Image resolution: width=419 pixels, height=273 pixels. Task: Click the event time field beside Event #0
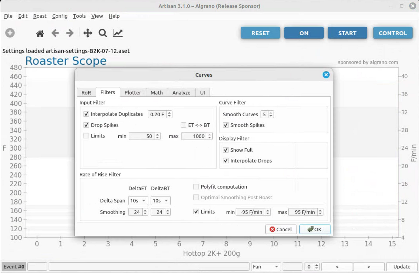click(37, 267)
